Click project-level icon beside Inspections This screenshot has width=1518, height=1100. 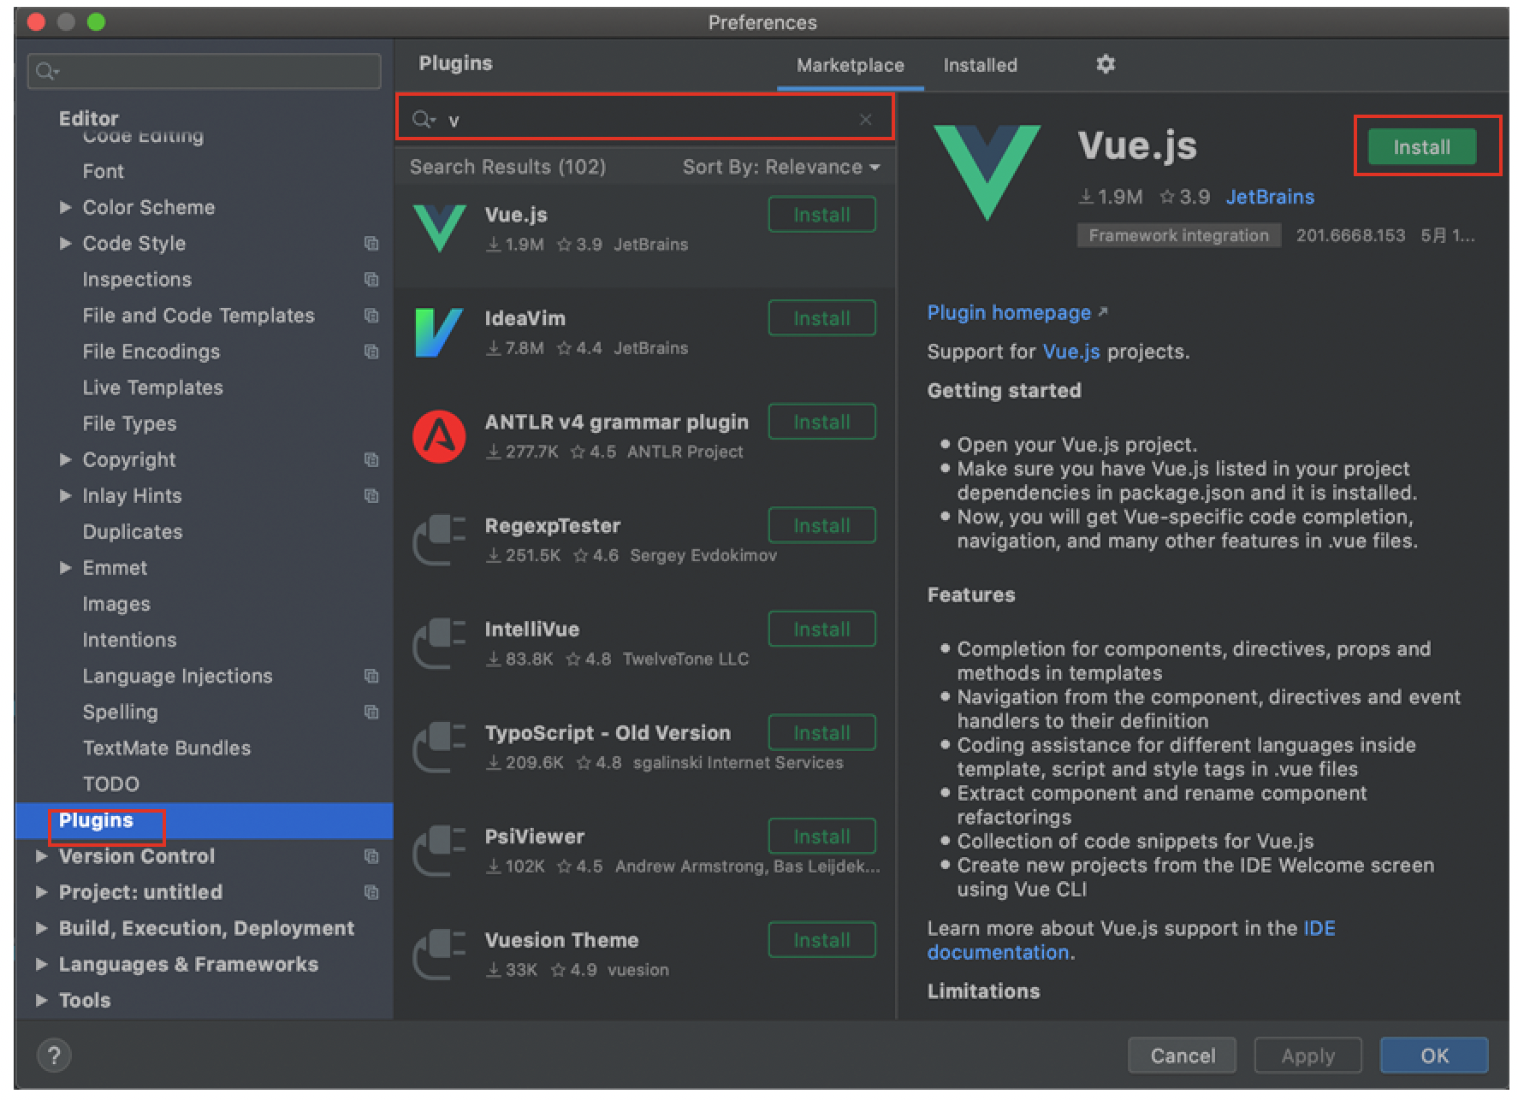[x=371, y=280]
